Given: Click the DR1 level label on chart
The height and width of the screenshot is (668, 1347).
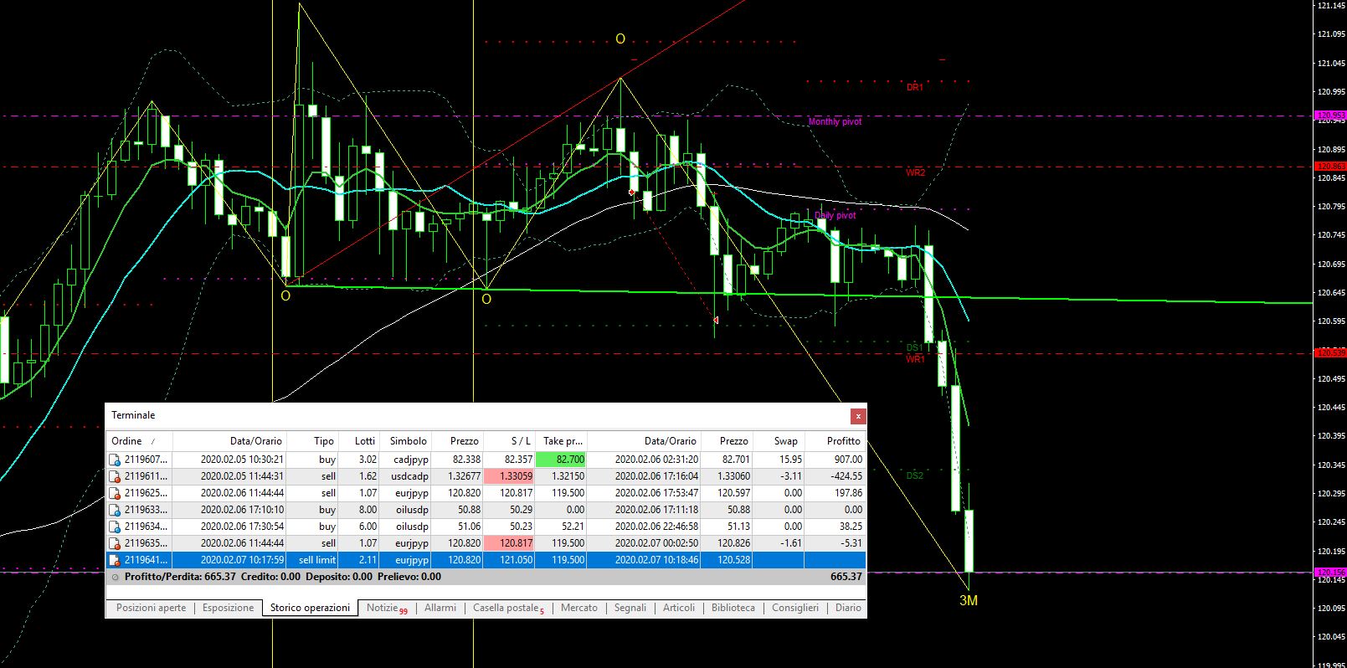Looking at the screenshot, I should tap(914, 87).
